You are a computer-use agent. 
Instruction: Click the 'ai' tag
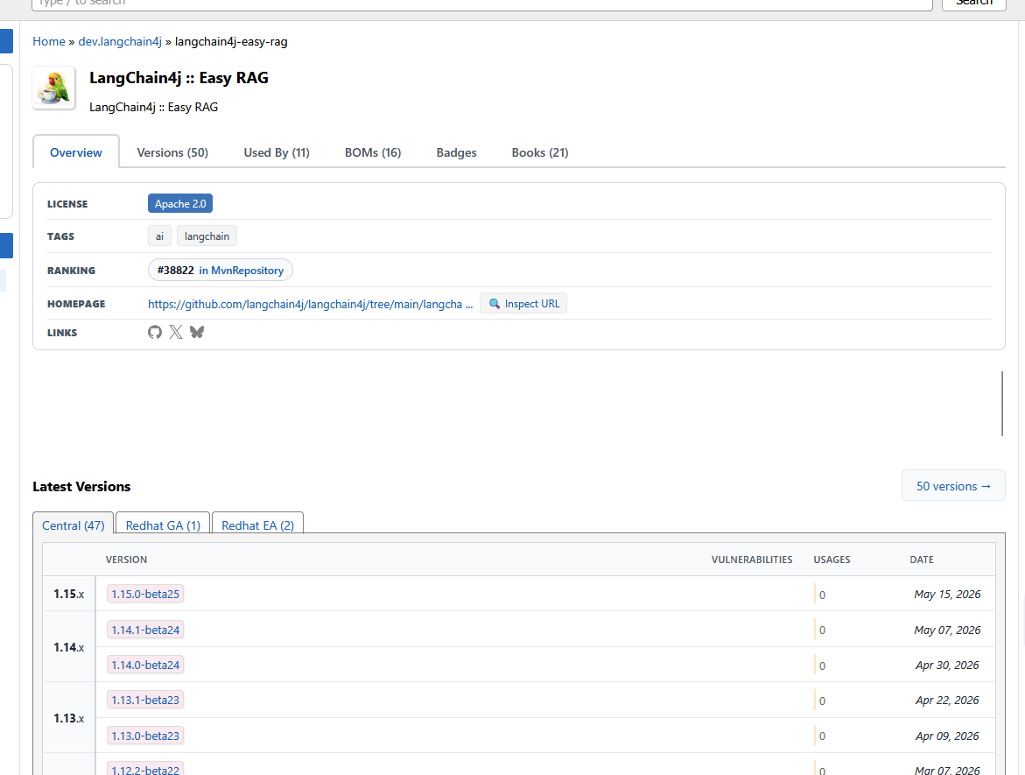pyautogui.click(x=159, y=236)
